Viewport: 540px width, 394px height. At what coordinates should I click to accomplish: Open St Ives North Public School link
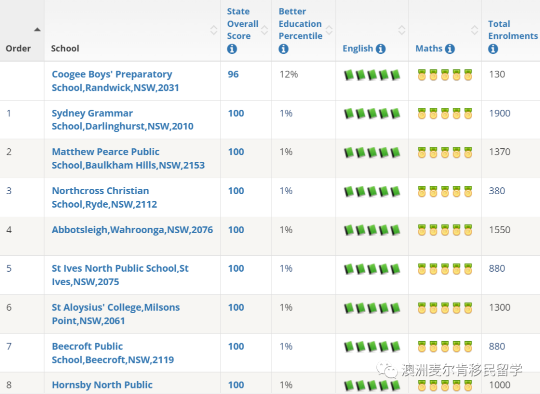[120, 275]
